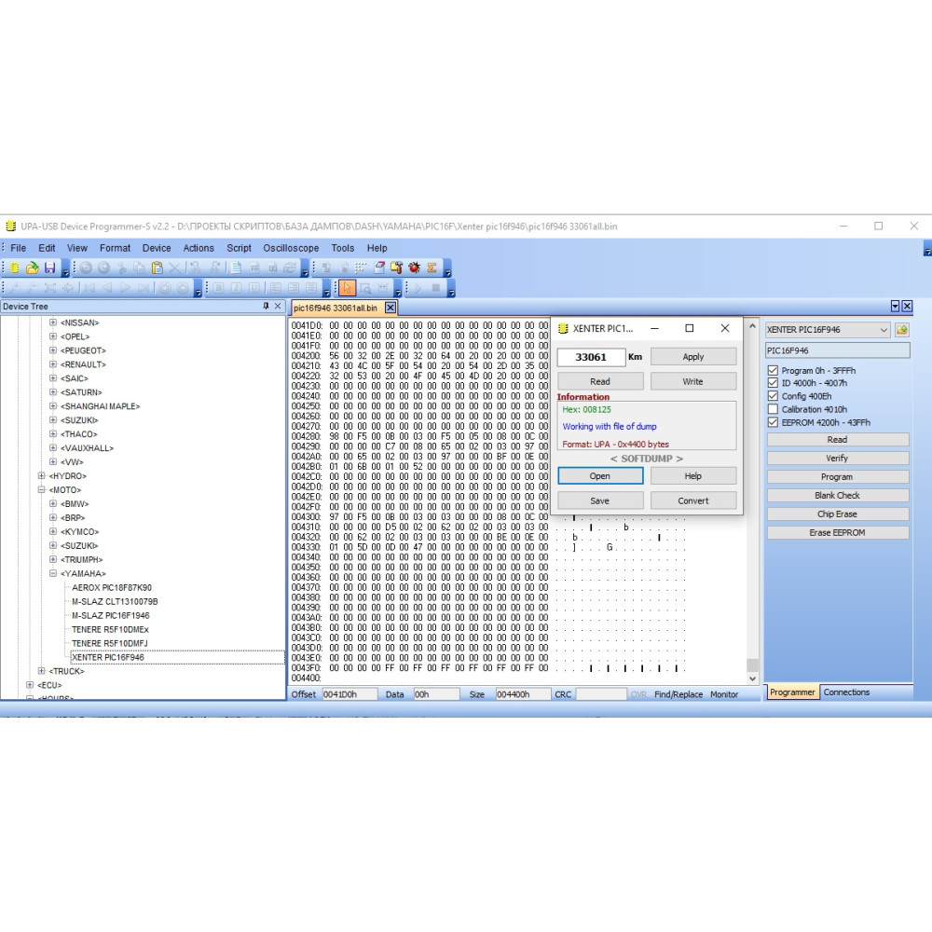Click the CRC field in the status bar

coord(601,694)
